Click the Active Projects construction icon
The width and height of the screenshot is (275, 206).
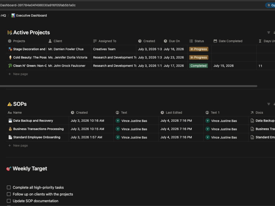10,33
